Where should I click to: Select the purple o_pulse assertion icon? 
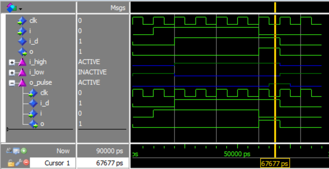pos(22,82)
